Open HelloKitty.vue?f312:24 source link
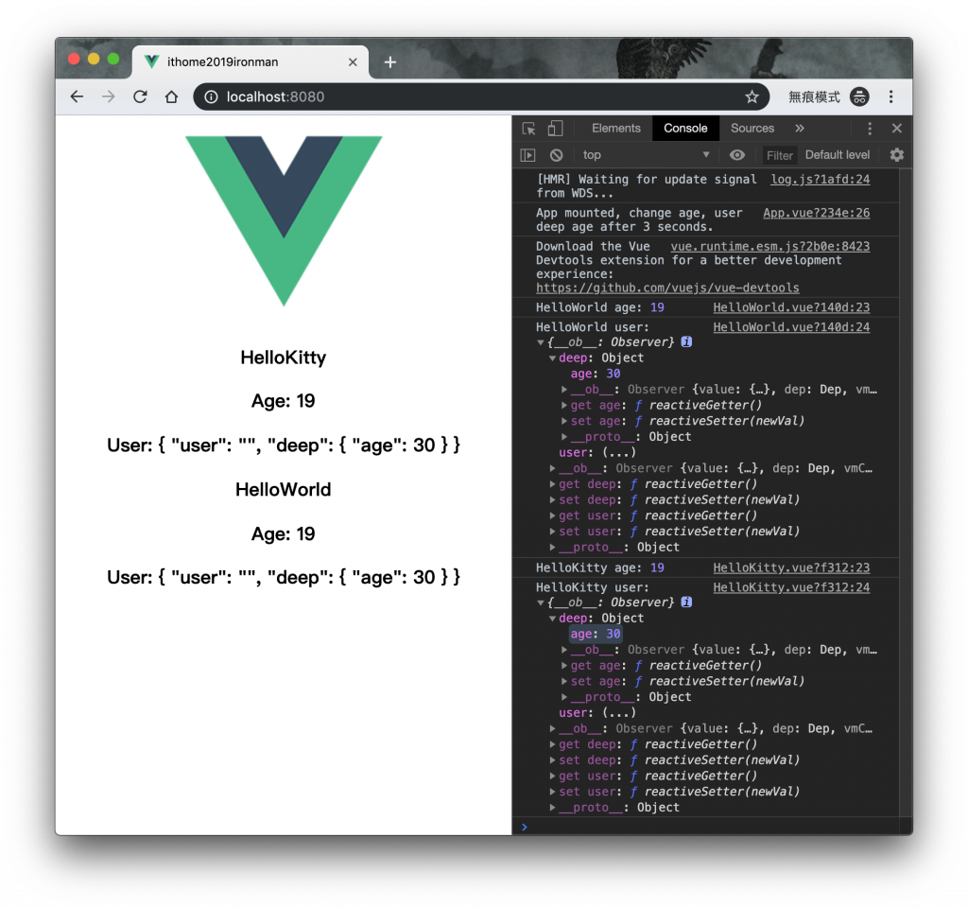Viewport: 968px width, 908px height. pos(791,587)
